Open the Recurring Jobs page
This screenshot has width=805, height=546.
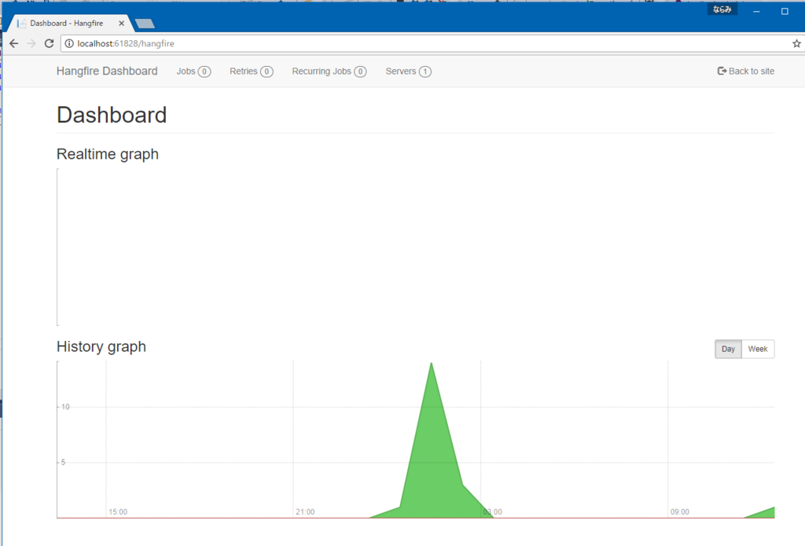(329, 71)
